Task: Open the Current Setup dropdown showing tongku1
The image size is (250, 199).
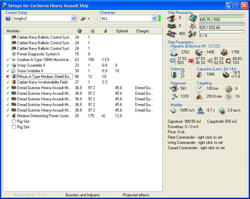Action: coord(73,19)
